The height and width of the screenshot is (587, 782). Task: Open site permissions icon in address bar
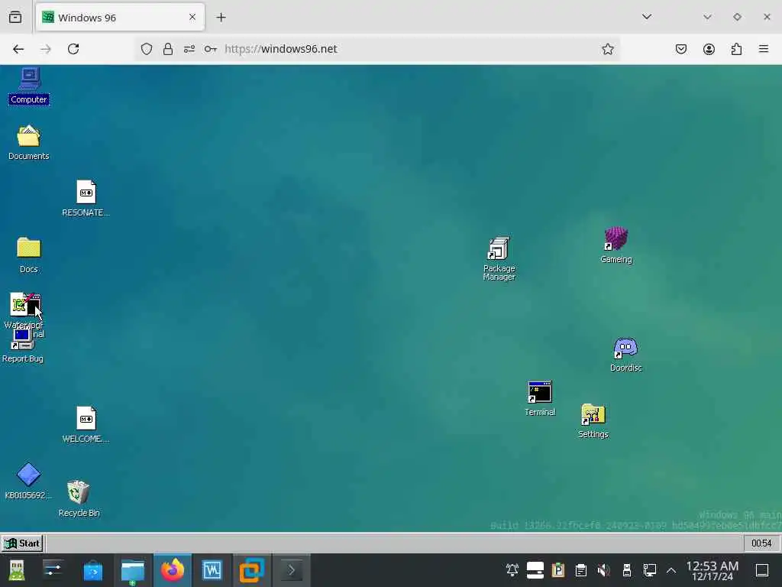189,49
